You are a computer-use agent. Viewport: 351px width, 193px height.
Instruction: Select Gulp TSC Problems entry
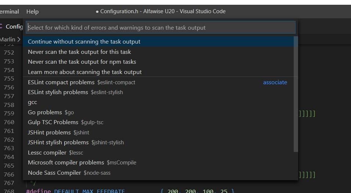65,122
